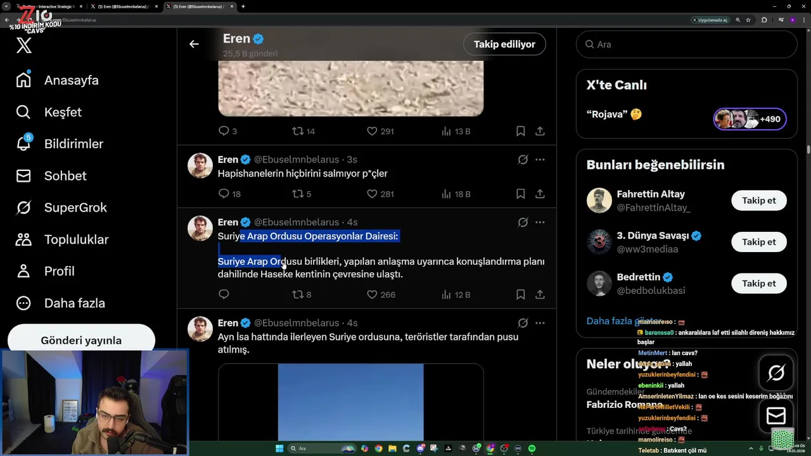Click the Ara search field on X
This screenshot has width=811, height=456.
pos(686,44)
